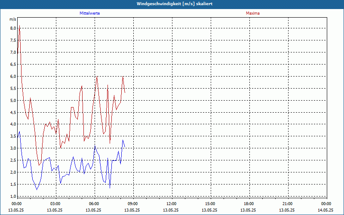This screenshot has height=215, width=344.
Task: Click the '2,5' y-axis value
Action: pos(13,160)
